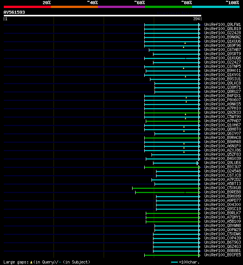Select label UniRef100_A7P2D2
243x265 pixels.
click(x=222, y=179)
